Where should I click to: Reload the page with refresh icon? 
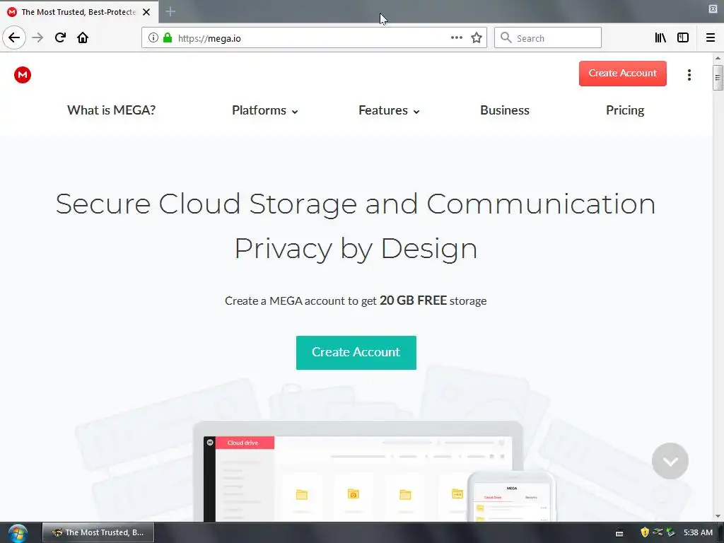[x=60, y=38]
